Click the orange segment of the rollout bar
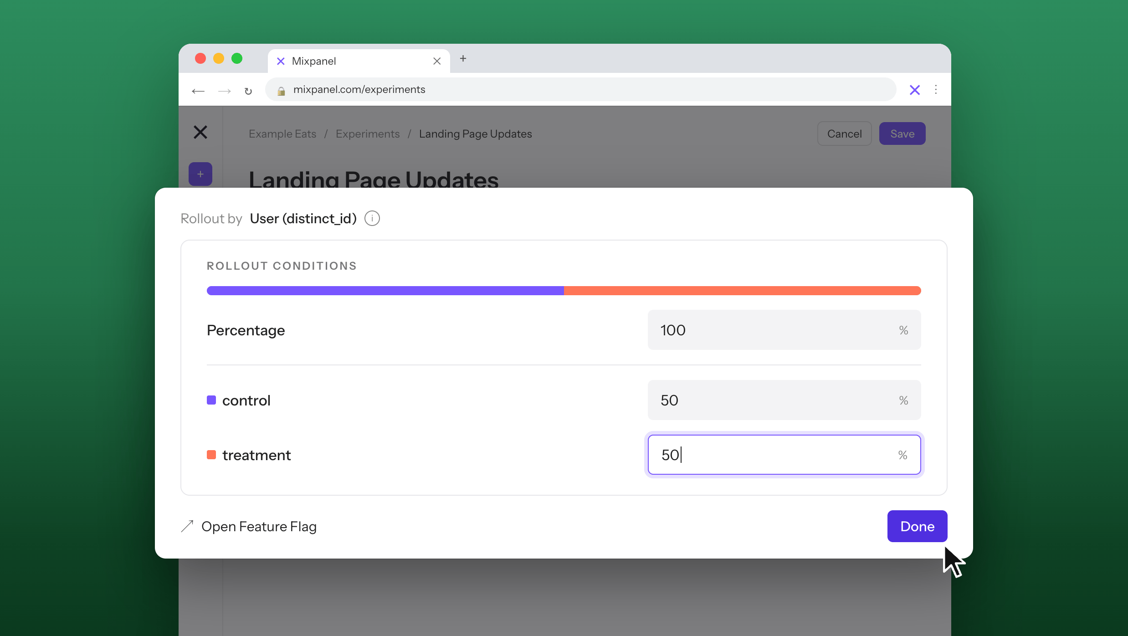The width and height of the screenshot is (1128, 636). pos(743,291)
